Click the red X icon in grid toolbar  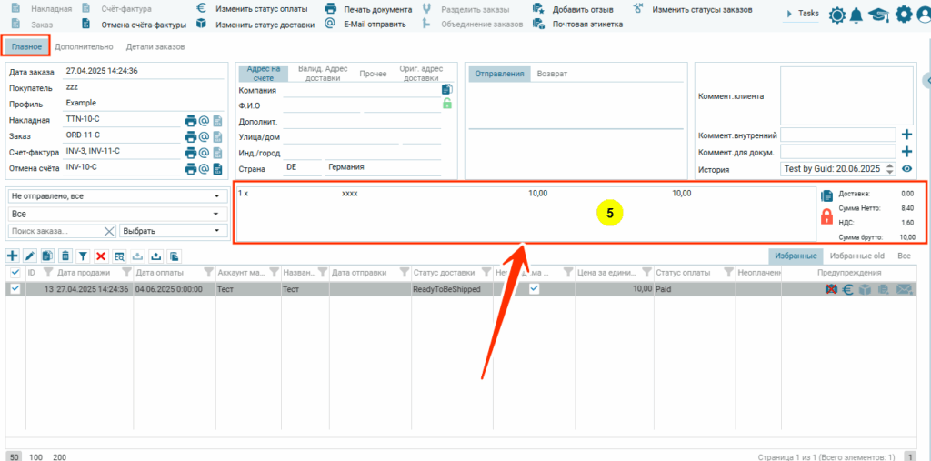point(101,256)
